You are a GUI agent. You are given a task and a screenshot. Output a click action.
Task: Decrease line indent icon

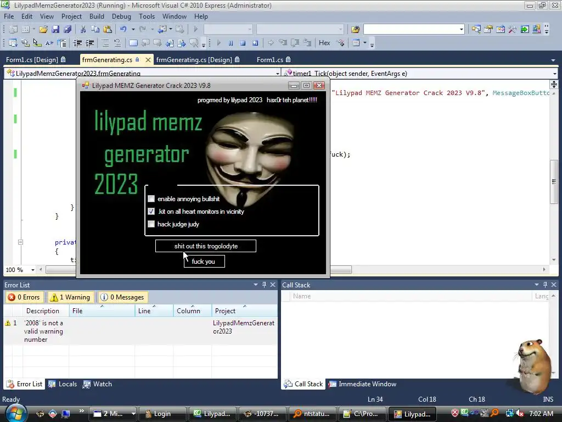point(77,43)
